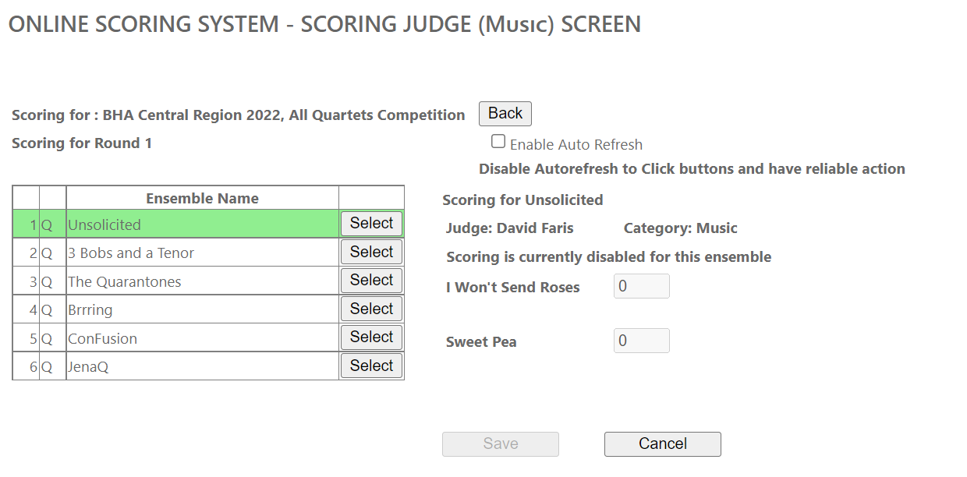Click the I Won't Send Roses score field
Viewport: 967px width, 477px height.
(641, 286)
